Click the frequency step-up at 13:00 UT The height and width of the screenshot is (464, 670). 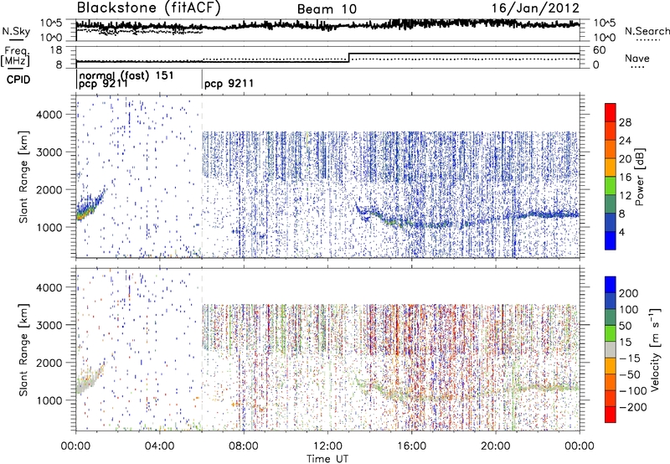click(x=349, y=58)
